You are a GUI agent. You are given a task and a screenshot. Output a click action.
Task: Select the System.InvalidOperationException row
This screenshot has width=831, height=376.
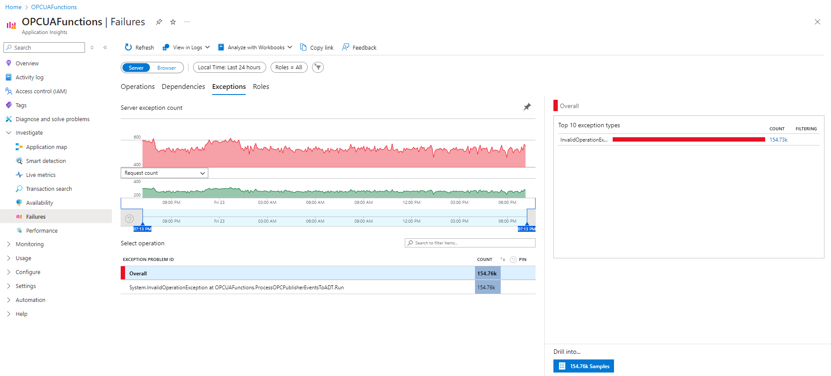[328, 287]
